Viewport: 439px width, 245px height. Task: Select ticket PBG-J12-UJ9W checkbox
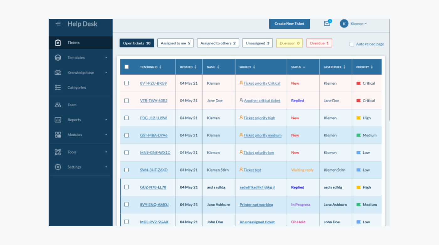point(126,118)
